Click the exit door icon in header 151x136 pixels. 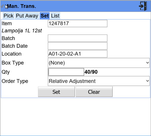[x=143, y=6]
